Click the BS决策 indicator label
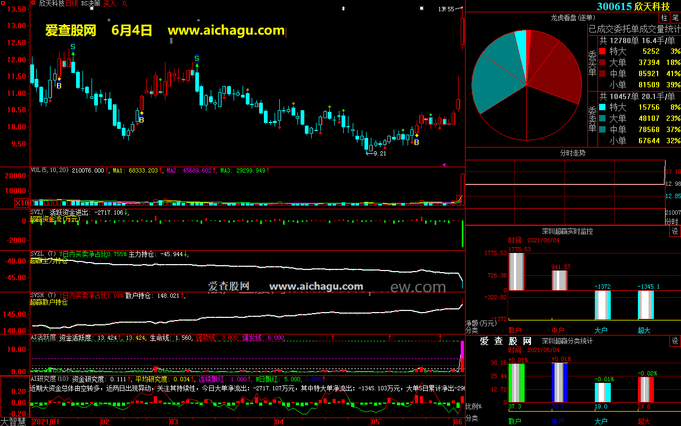The width and height of the screenshot is (681, 426). pyautogui.click(x=90, y=3)
